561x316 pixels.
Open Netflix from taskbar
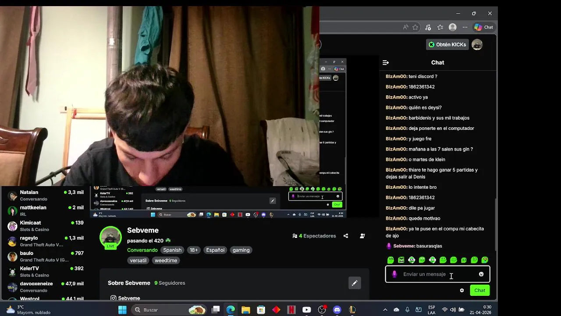[291, 310]
